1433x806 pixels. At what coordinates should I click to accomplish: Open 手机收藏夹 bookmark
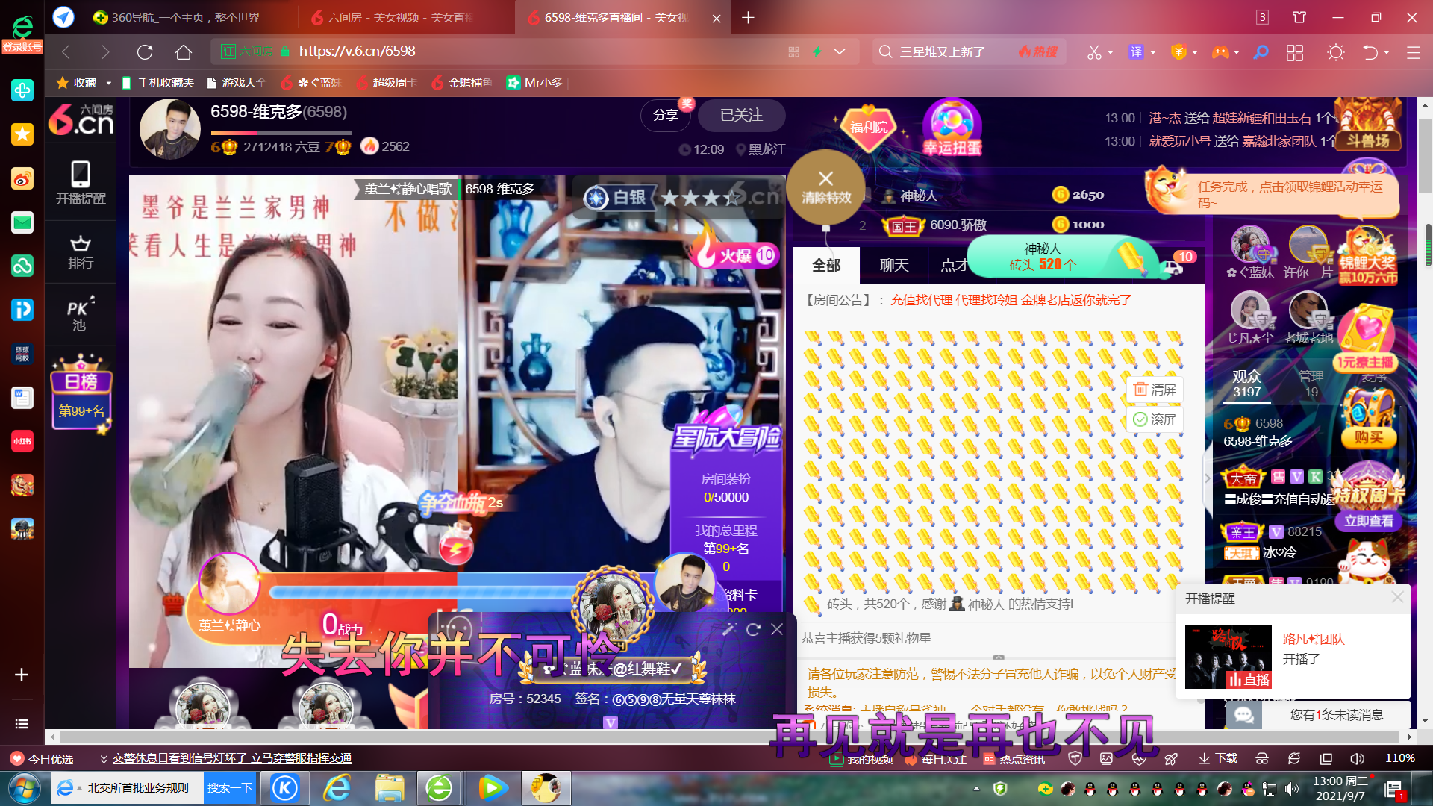click(157, 83)
